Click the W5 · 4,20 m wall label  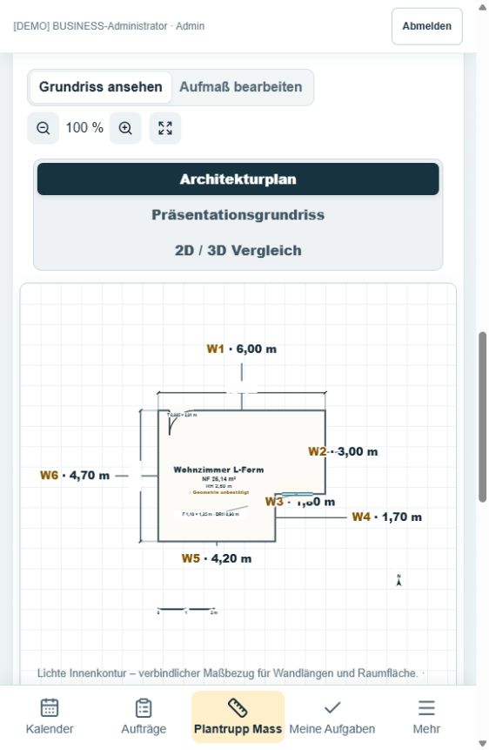[x=217, y=558]
